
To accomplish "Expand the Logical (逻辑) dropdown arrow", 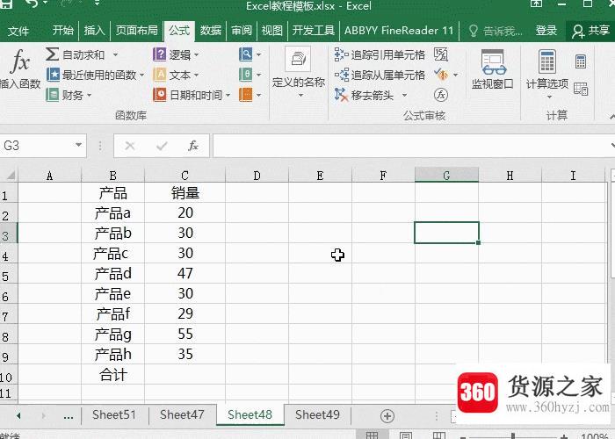I will [x=196, y=54].
